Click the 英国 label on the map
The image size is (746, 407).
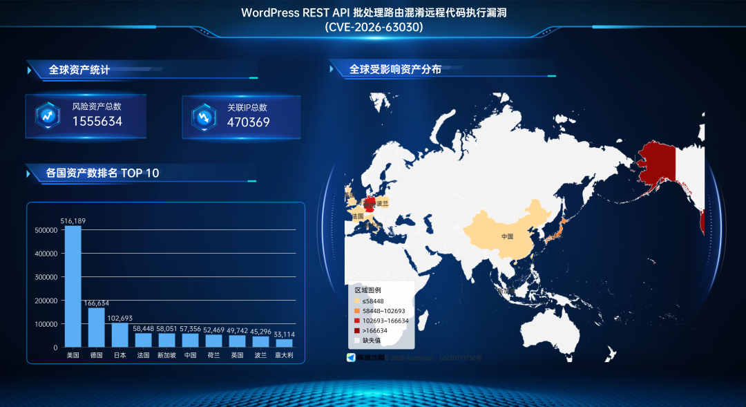click(x=350, y=195)
